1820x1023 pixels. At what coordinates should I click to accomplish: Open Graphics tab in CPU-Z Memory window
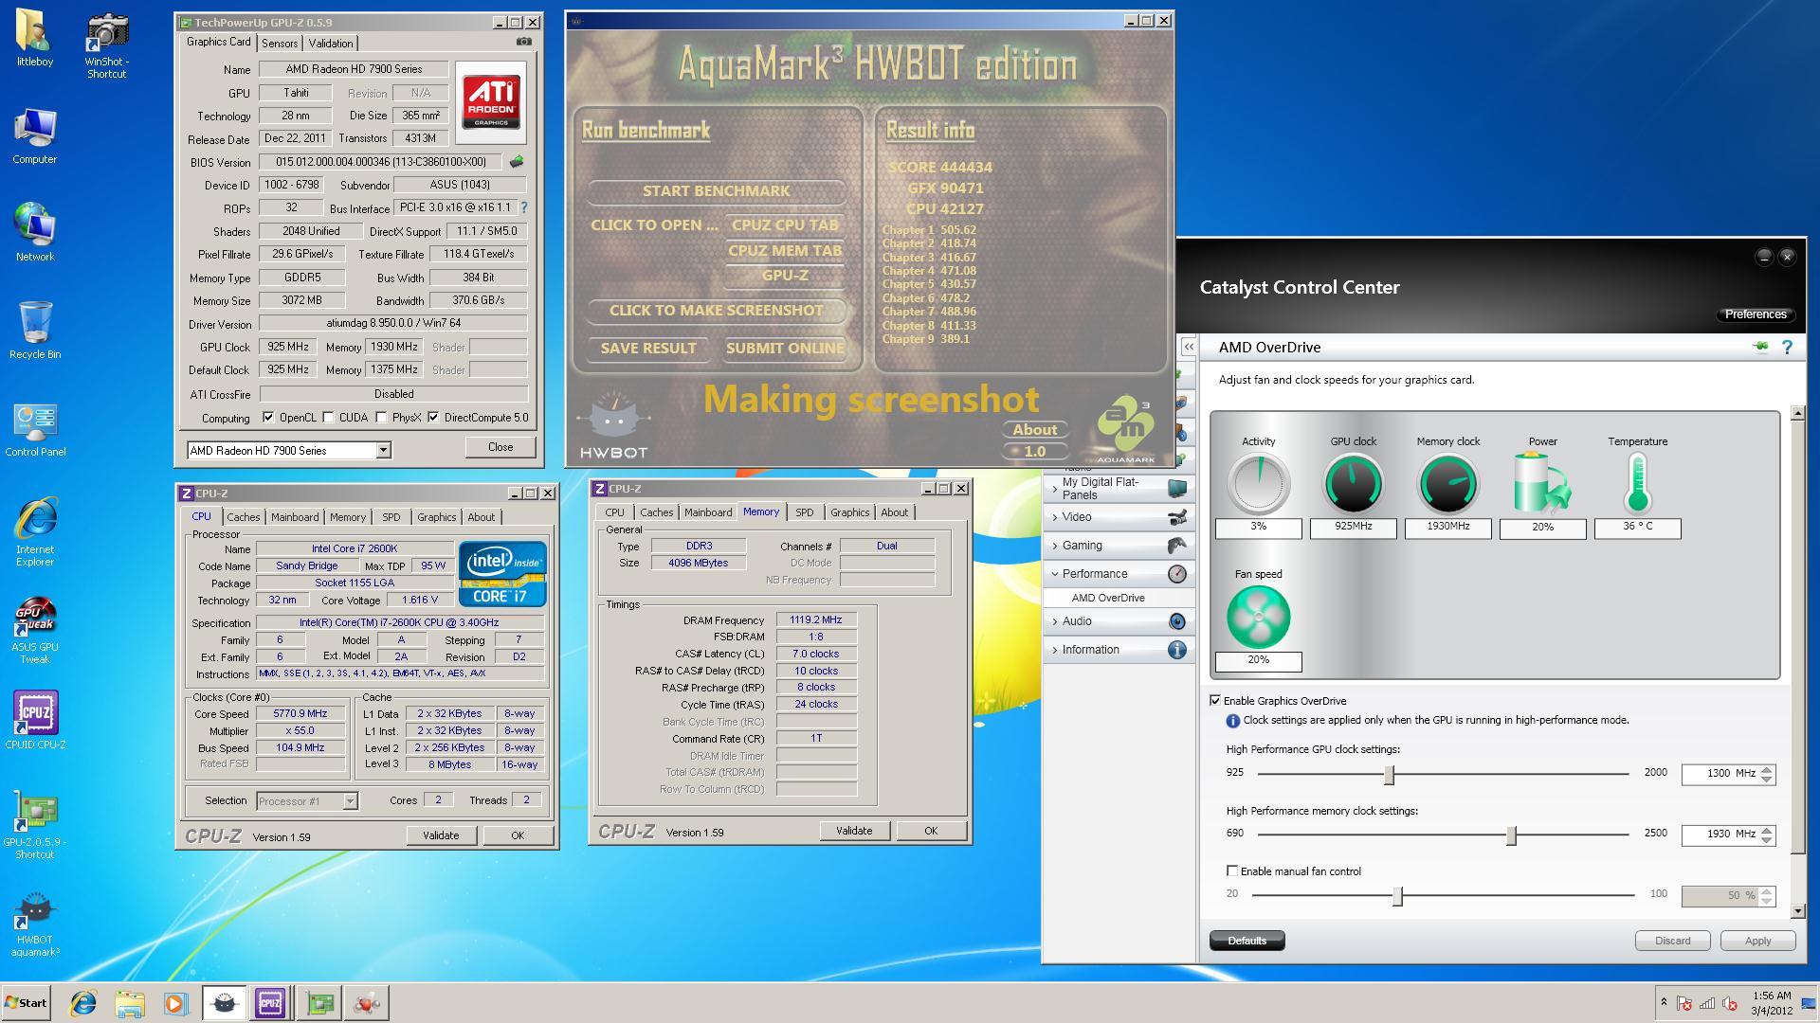click(x=849, y=512)
